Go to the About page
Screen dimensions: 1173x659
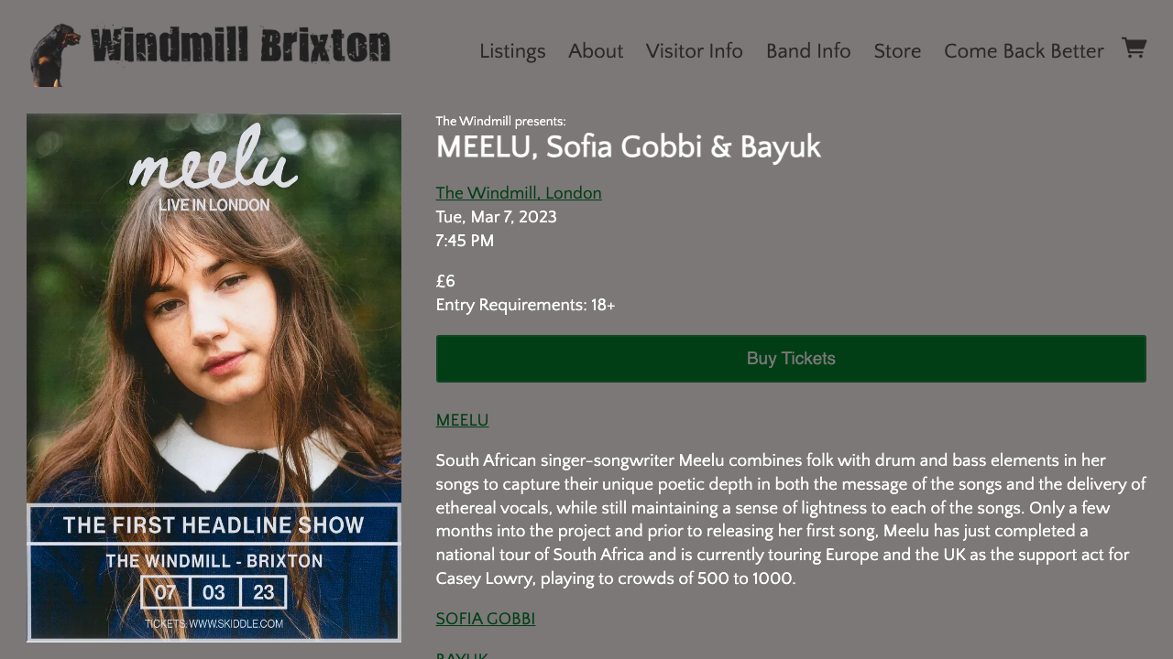tap(596, 51)
